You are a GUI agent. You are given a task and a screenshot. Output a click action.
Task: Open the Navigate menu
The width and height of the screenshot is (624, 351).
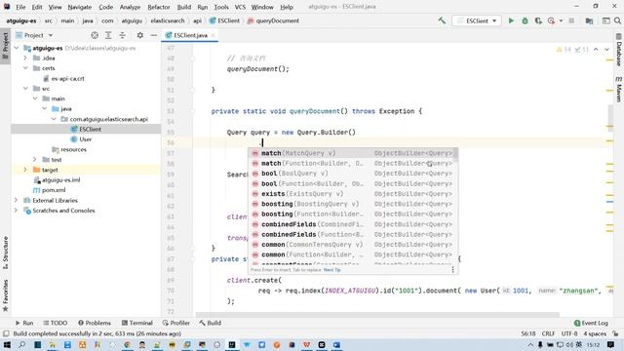click(80, 7)
